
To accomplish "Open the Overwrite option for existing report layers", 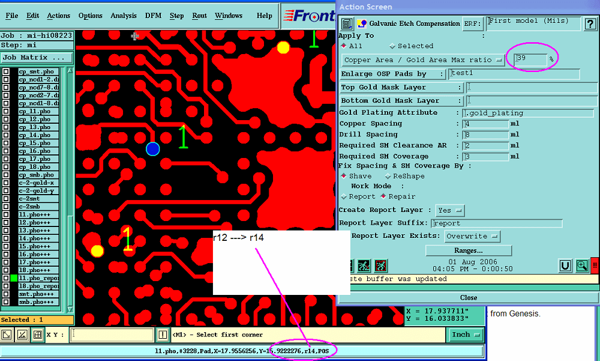I will pyautogui.click(x=472, y=236).
